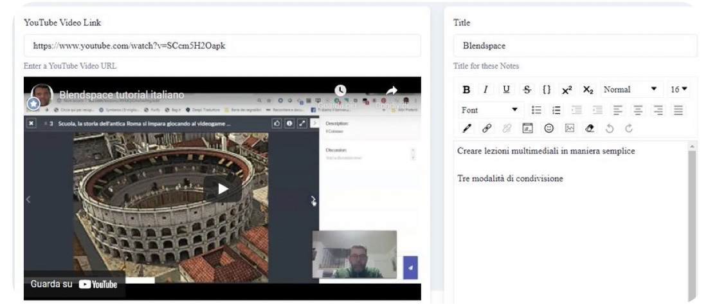Click the color picker pen icon
717x307 pixels.
pos(466,128)
